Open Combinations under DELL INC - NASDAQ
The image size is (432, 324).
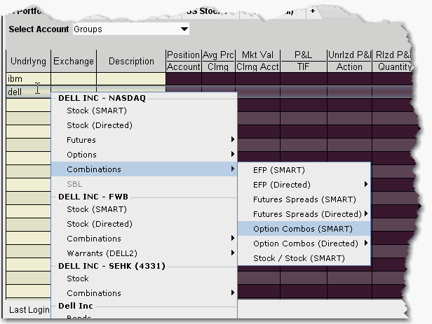tap(94, 169)
